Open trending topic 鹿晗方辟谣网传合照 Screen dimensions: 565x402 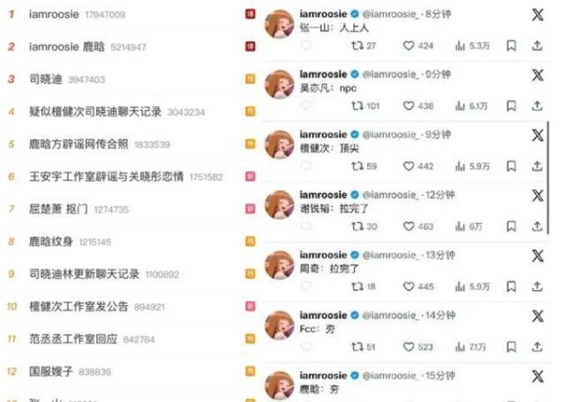(x=78, y=144)
